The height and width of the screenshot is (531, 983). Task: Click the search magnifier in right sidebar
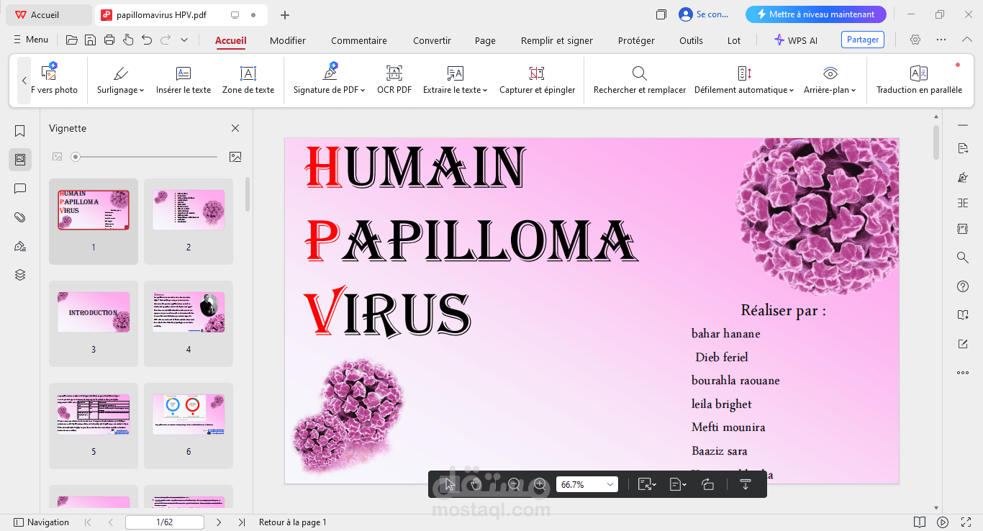[963, 258]
